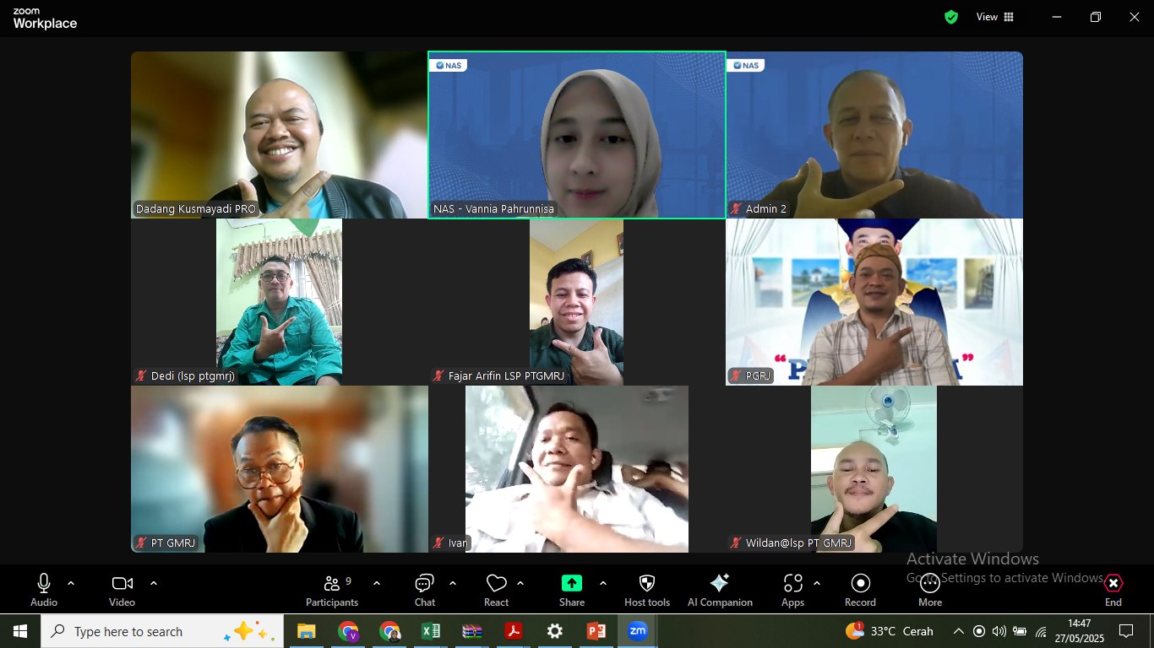The image size is (1154, 648).
Task: Start sharing with the green Share button
Action: (572, 589)
